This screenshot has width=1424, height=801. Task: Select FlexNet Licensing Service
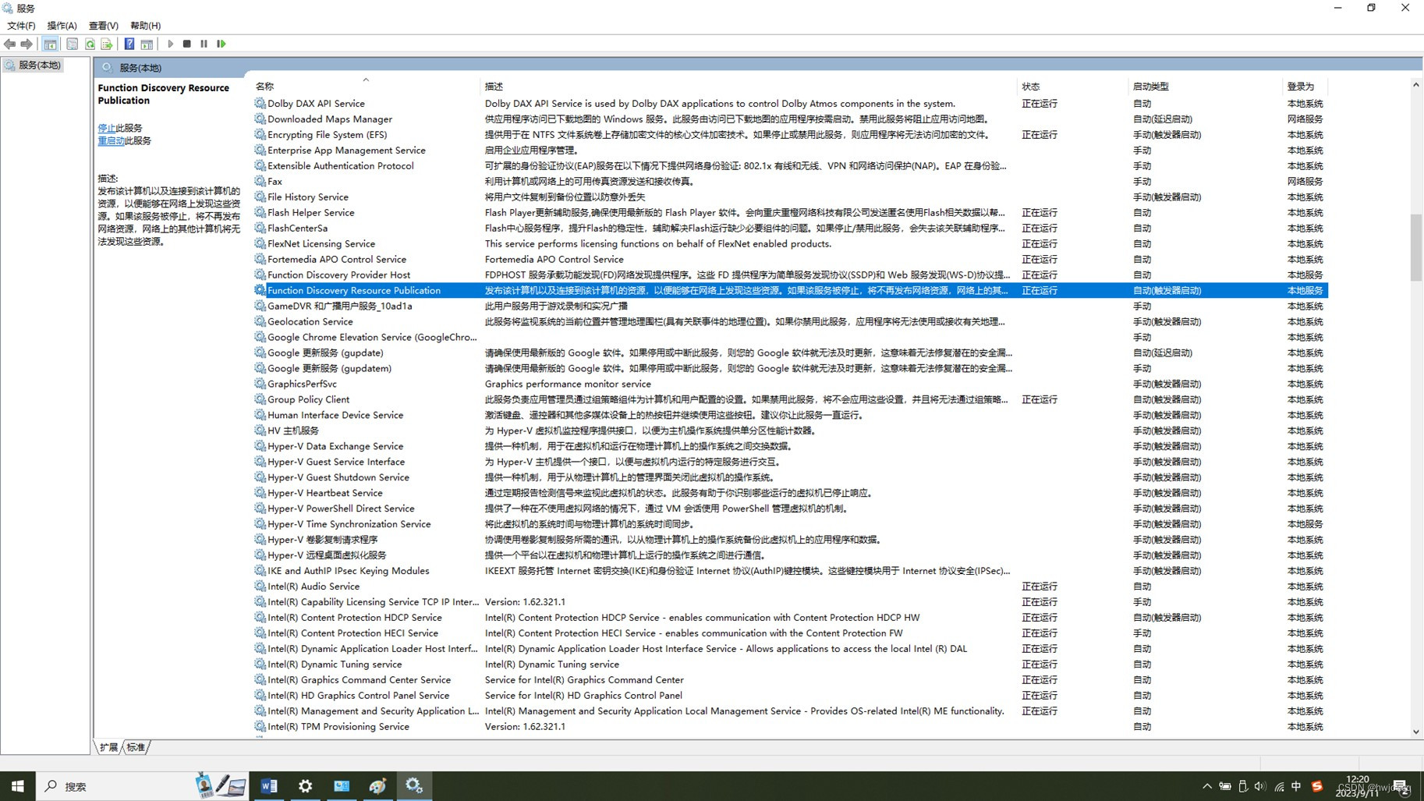click(x=789, y=243)
